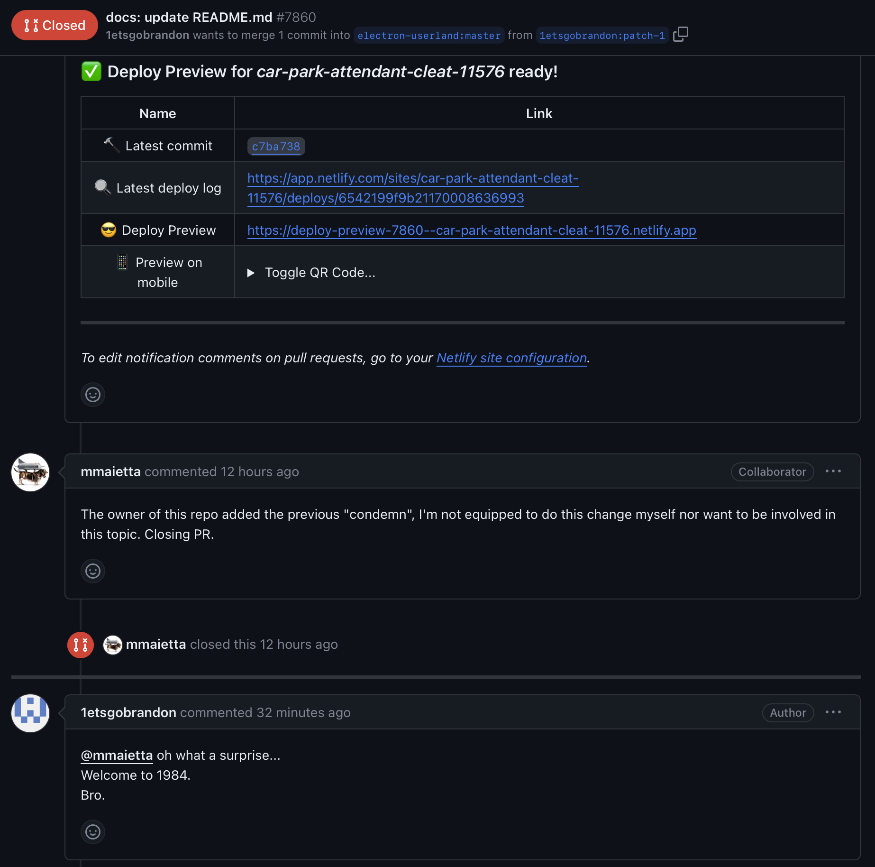Click the Collaborator badge on mmaietta's comment
The width and height of the screenshot is (875, 867).
[x=772, y=472]
